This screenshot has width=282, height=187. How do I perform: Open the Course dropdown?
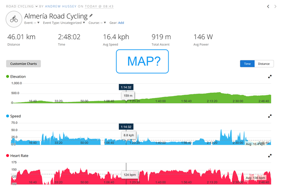[96, 22]
